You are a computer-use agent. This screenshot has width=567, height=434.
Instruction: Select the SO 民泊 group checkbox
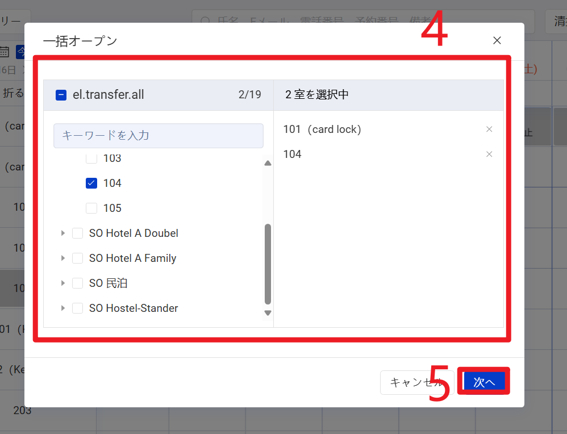tap(78, 283)
